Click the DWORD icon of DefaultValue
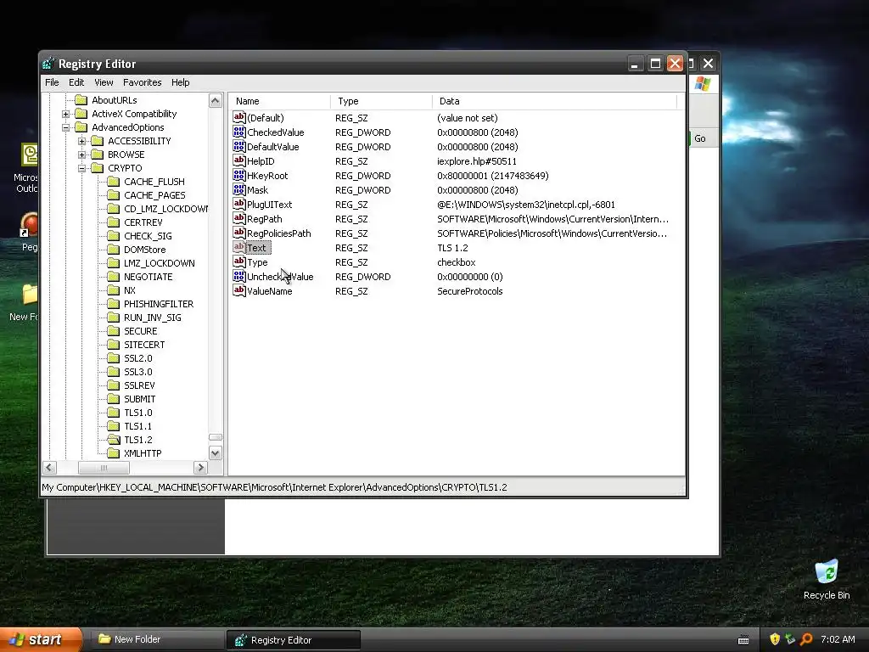The width and height of the screenshot is (869, 652). (x=238, y=146)
